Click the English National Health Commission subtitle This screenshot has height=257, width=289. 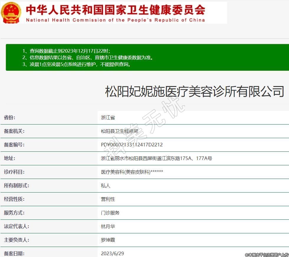[x=115, y=20]
